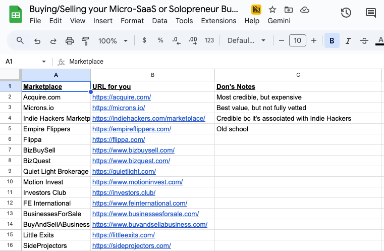384x251 pixels.
Task: Decrease decimal places
Action: click(x=176, y=40)
